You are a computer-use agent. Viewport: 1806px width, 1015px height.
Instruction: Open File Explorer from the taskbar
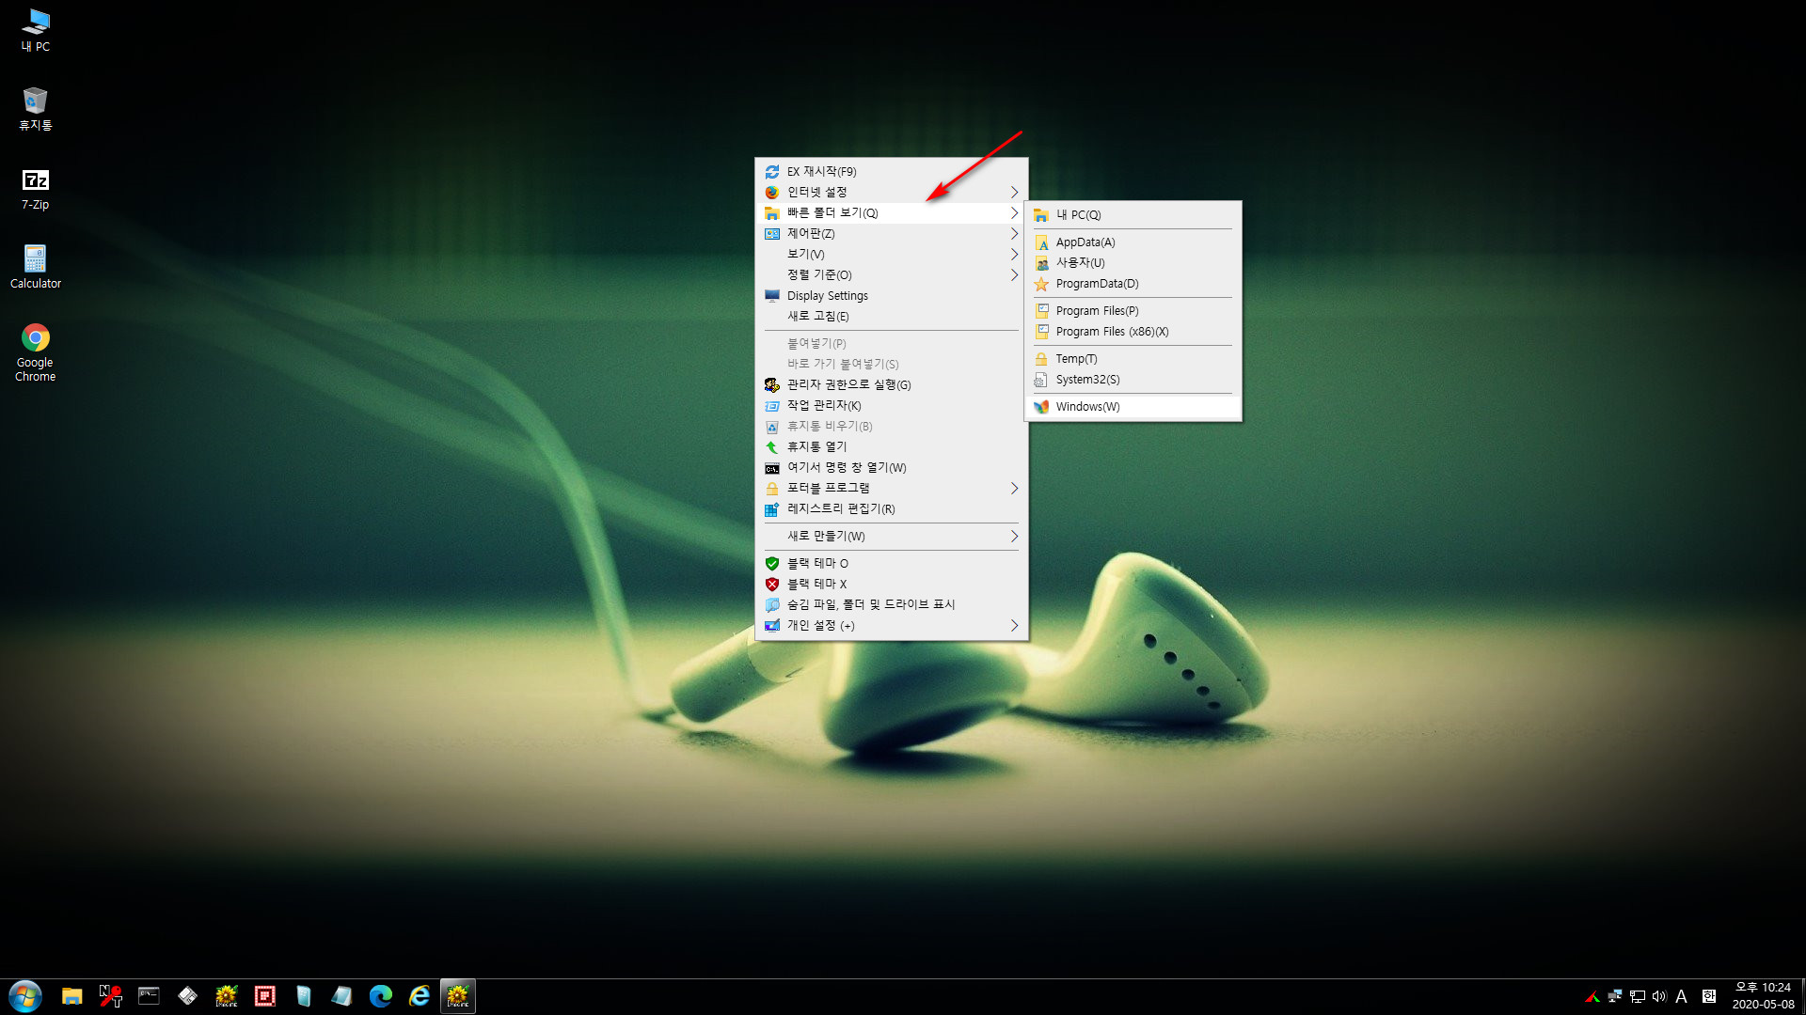[x=72, y=996]
